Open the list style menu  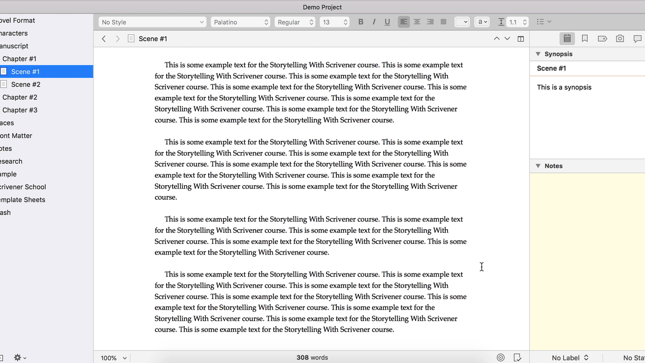point(544,22)
